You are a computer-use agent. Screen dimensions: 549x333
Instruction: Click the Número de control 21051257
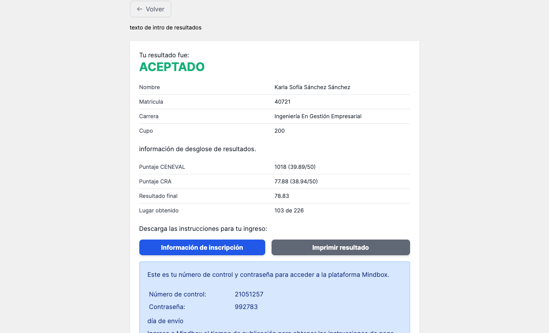[x=249, y=294]
